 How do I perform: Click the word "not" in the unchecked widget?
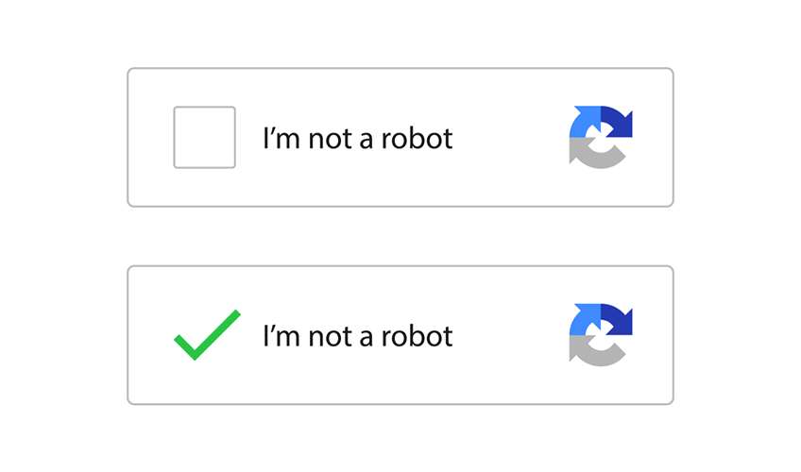[x=327, y=139]
